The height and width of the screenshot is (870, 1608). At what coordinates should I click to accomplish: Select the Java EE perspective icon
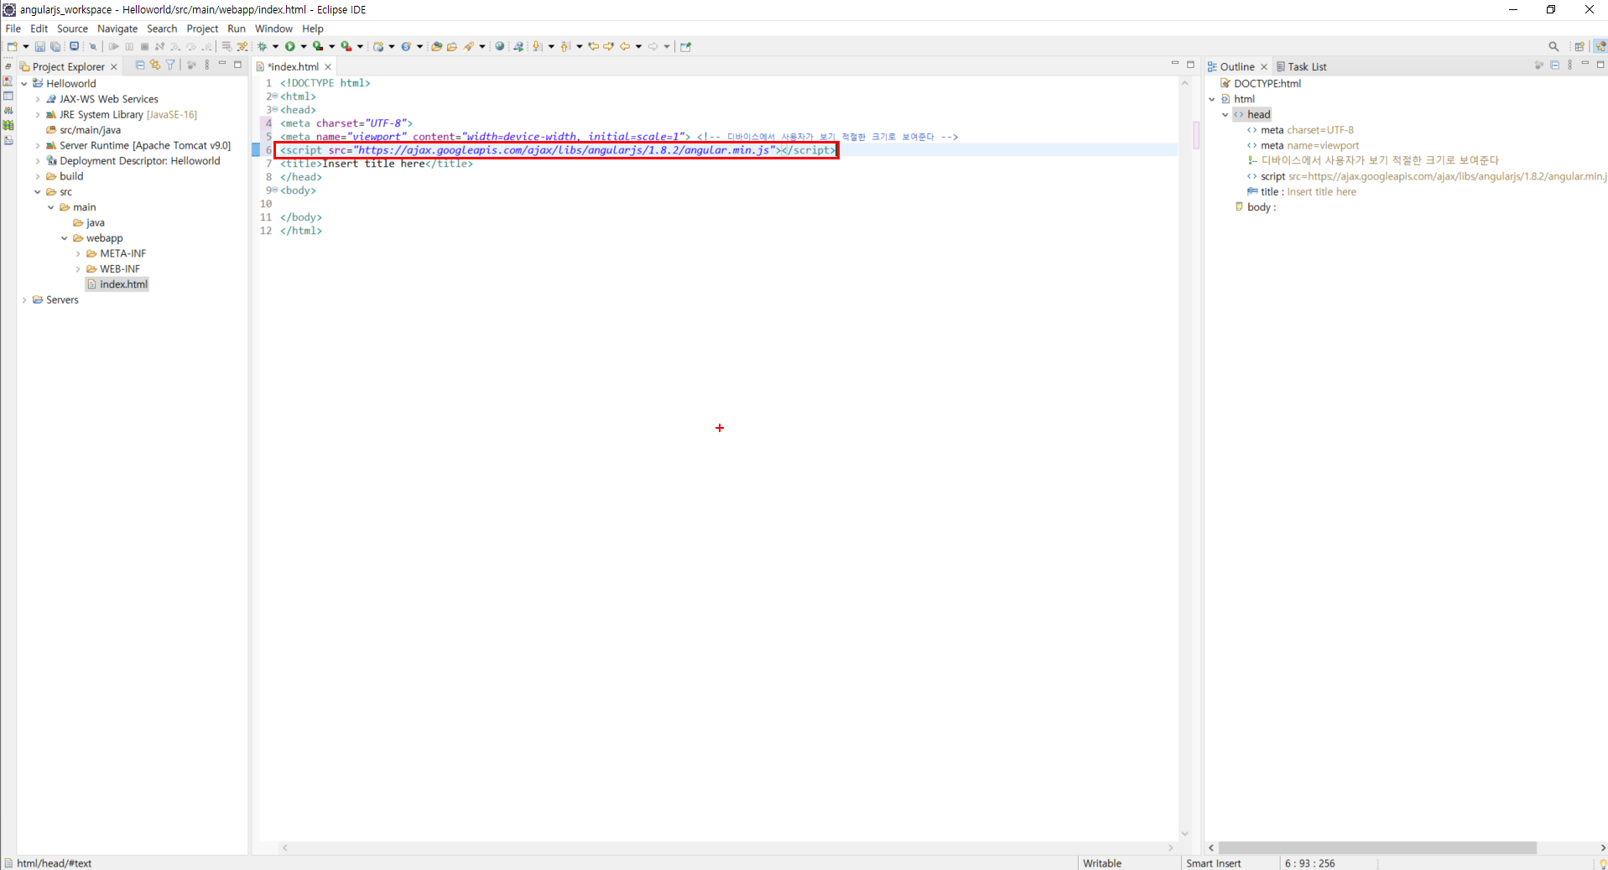[x=1600, y=47]
